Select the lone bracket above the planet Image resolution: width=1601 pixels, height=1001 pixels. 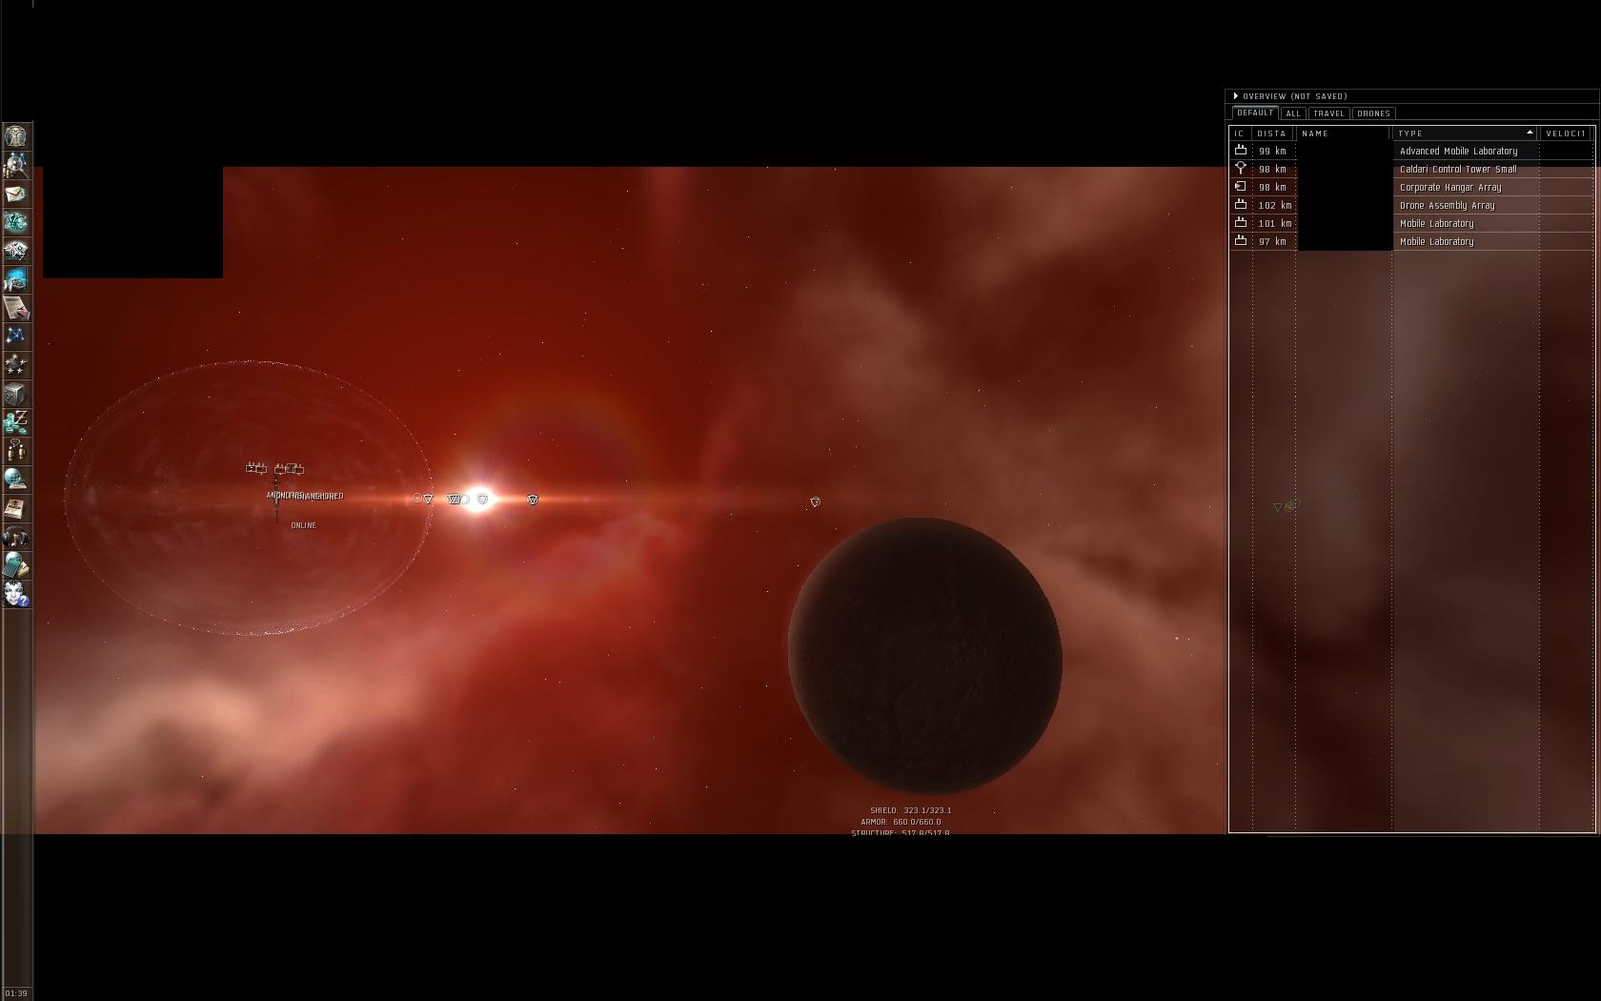(815, 501)
